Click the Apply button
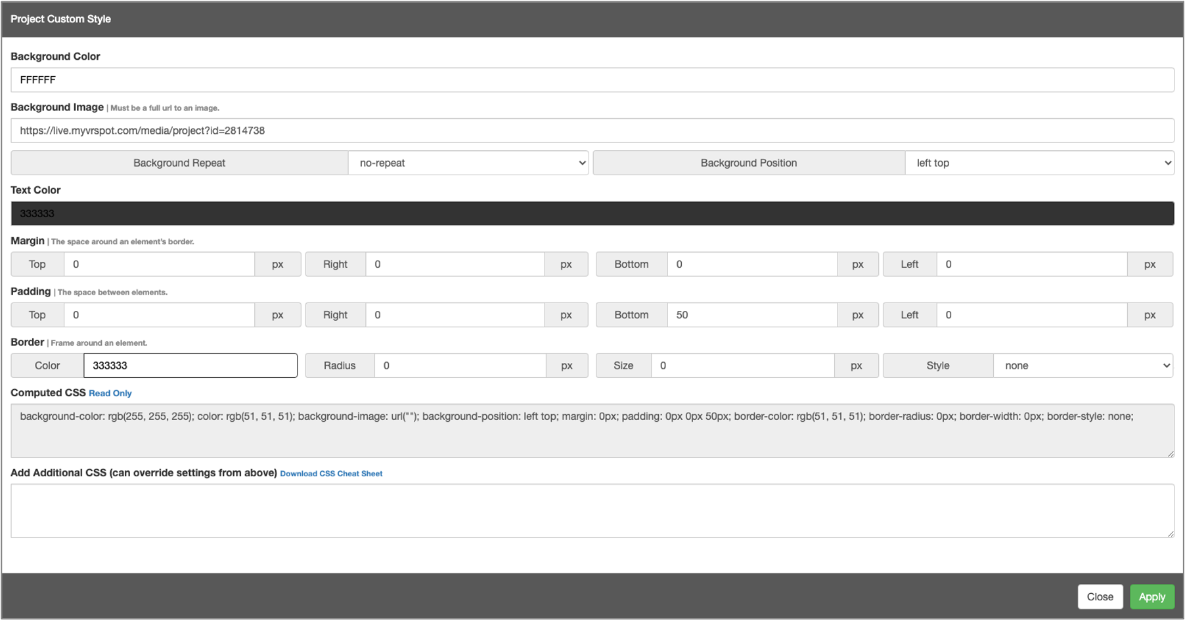The width and height of the screenshot is (1185, 620). [x=1151, y=596]
